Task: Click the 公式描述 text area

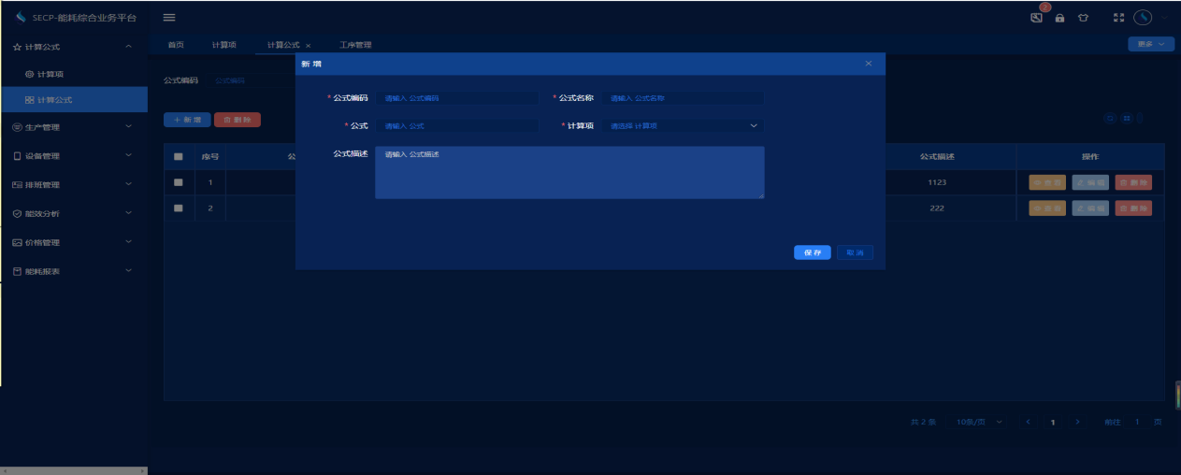Action: 569,173
